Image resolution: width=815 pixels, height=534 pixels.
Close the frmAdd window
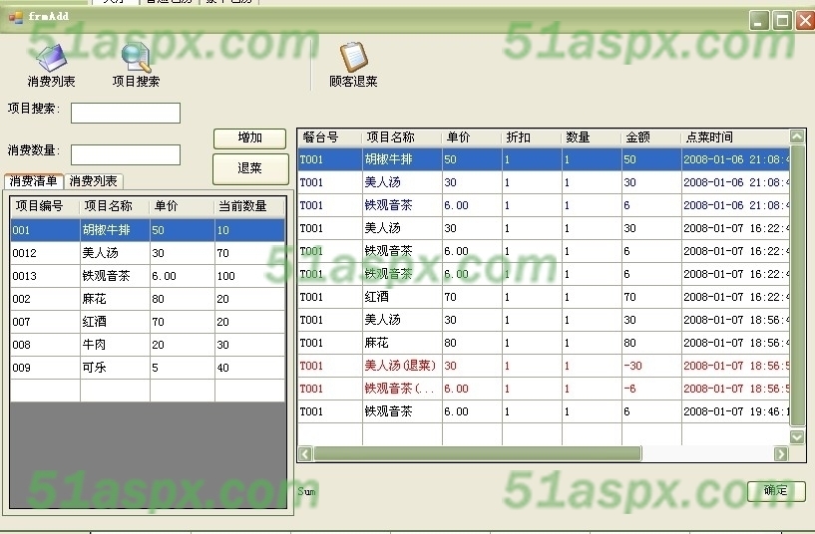click(x=805, y=21)
